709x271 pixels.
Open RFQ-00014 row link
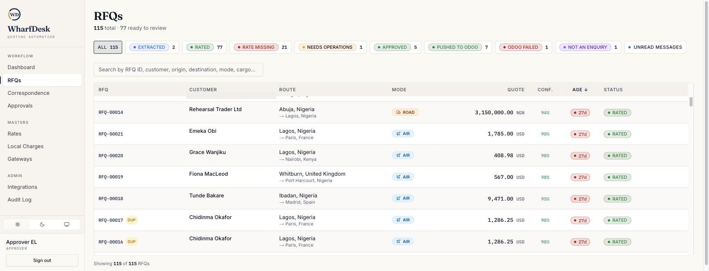coord(111,112)
